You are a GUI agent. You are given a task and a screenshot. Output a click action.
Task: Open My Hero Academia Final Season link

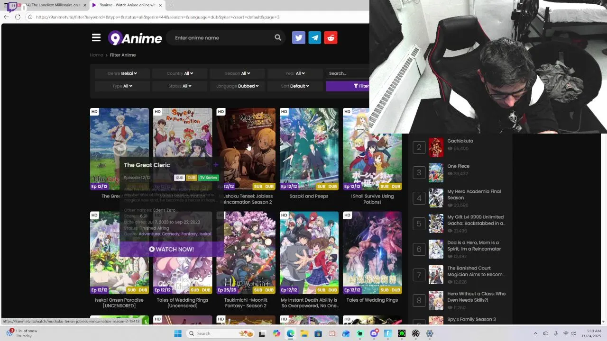pyautogui.click(x=474, y=195)
